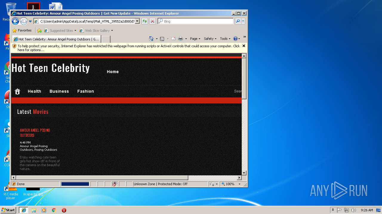Click the Read Mail envelope icon

point(173,39)
